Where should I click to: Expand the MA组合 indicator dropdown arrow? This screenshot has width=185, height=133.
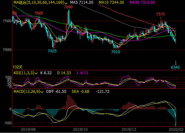click(66, 3)
